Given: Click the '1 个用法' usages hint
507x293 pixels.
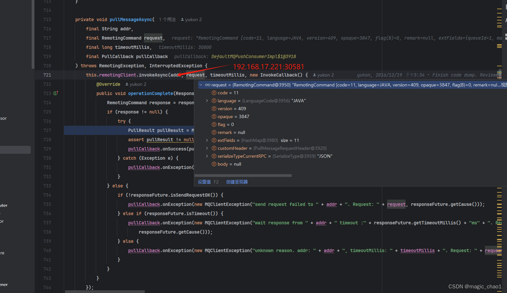Looking at the screenshot, I should [167, 19].
